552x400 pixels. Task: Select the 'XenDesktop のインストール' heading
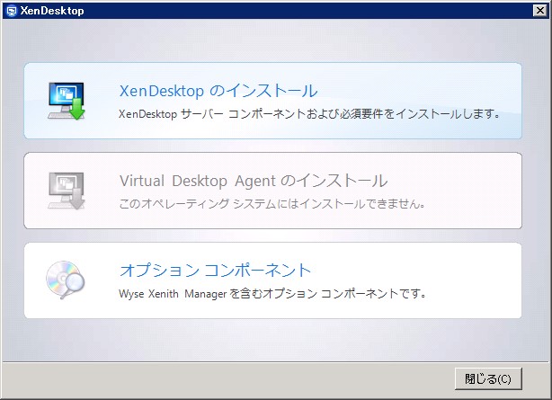click(218, 91)
